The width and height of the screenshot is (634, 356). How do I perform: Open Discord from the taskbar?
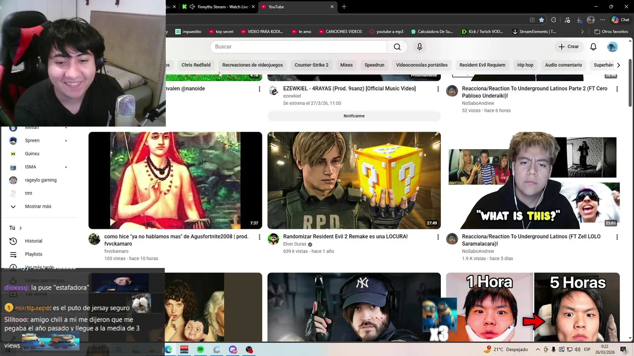coord(233,350)
